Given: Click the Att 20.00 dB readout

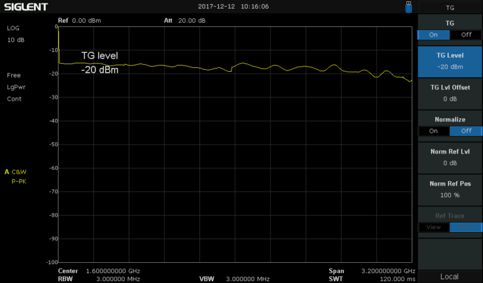Looking at the screenshot, I should pos(192,20).
